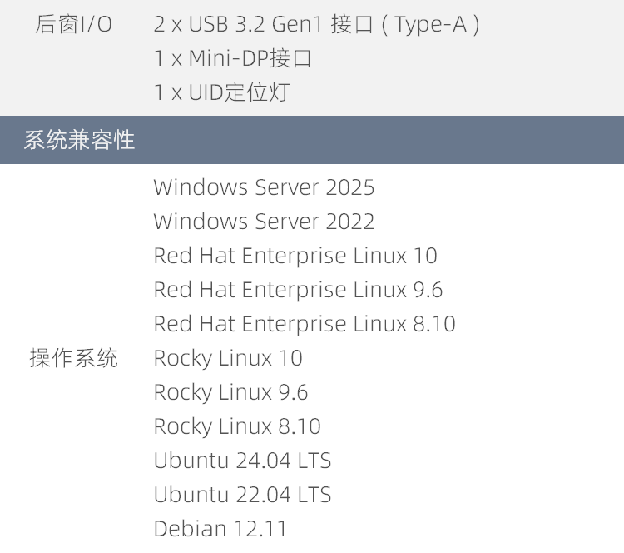
Task: Click the Type-A text in parentheses
Action: click(x=431, y=25)
